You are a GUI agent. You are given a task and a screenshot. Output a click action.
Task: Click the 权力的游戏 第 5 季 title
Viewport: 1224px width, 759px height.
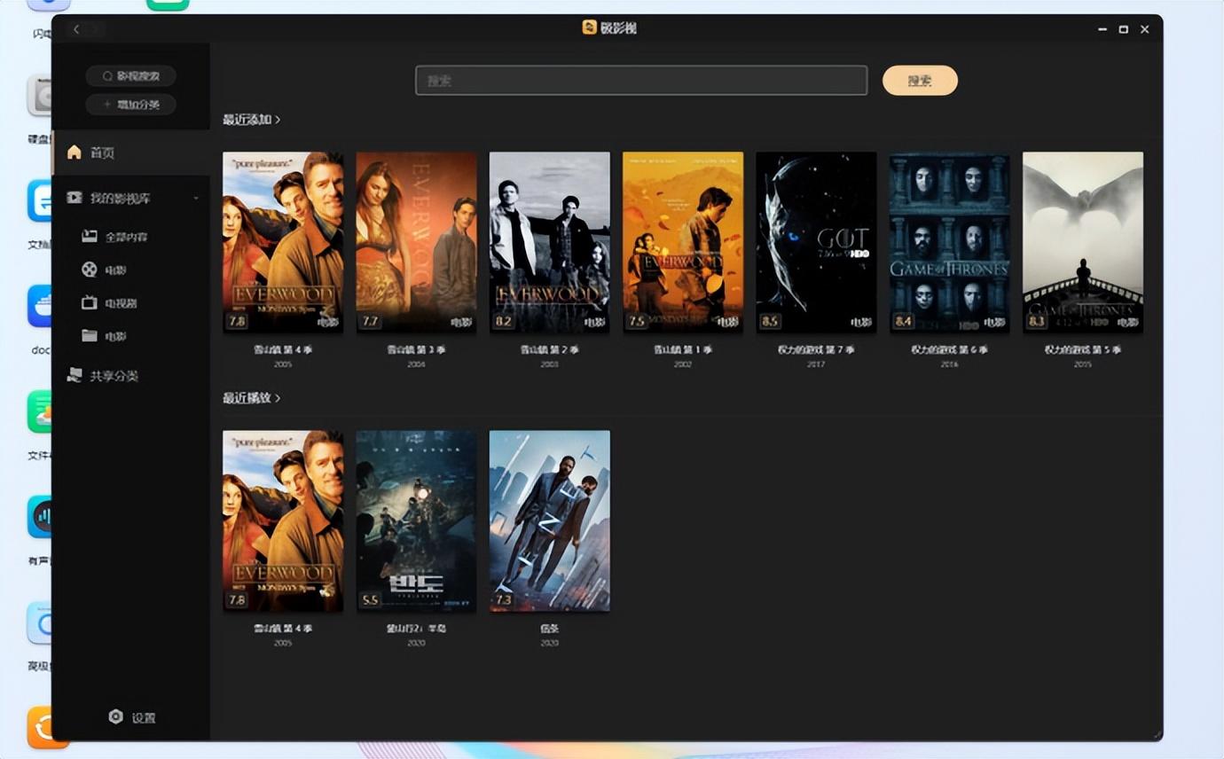tap(1083, 349)
